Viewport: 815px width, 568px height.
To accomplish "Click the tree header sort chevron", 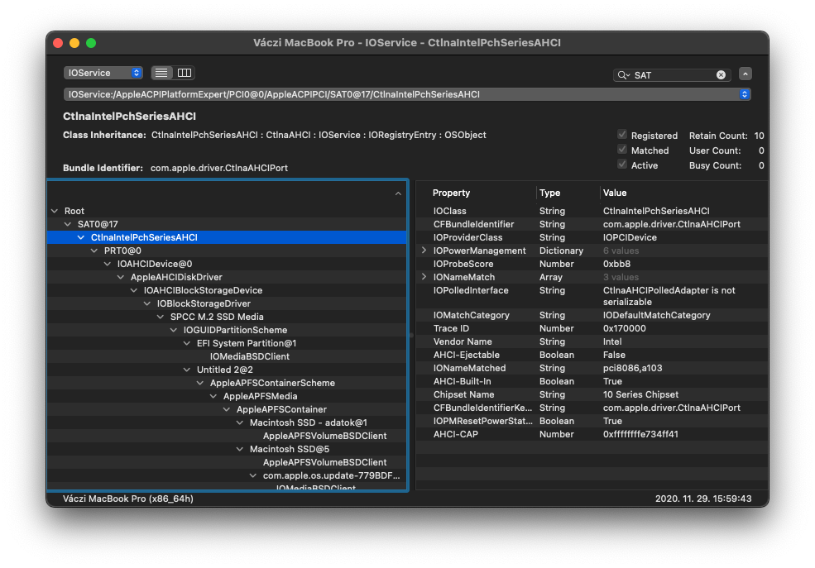I will [398, 193].
